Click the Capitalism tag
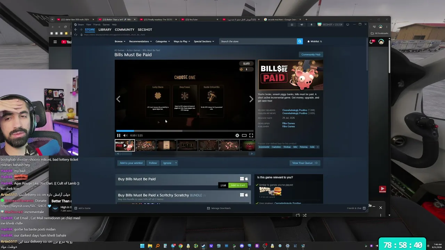The width and height of the screenshot is (445, 250). [276, 147]
